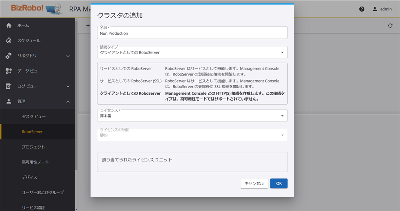Expand the リポジトリ submenu chevron
This screenshot has width=400, height=211.
point(68,56)
